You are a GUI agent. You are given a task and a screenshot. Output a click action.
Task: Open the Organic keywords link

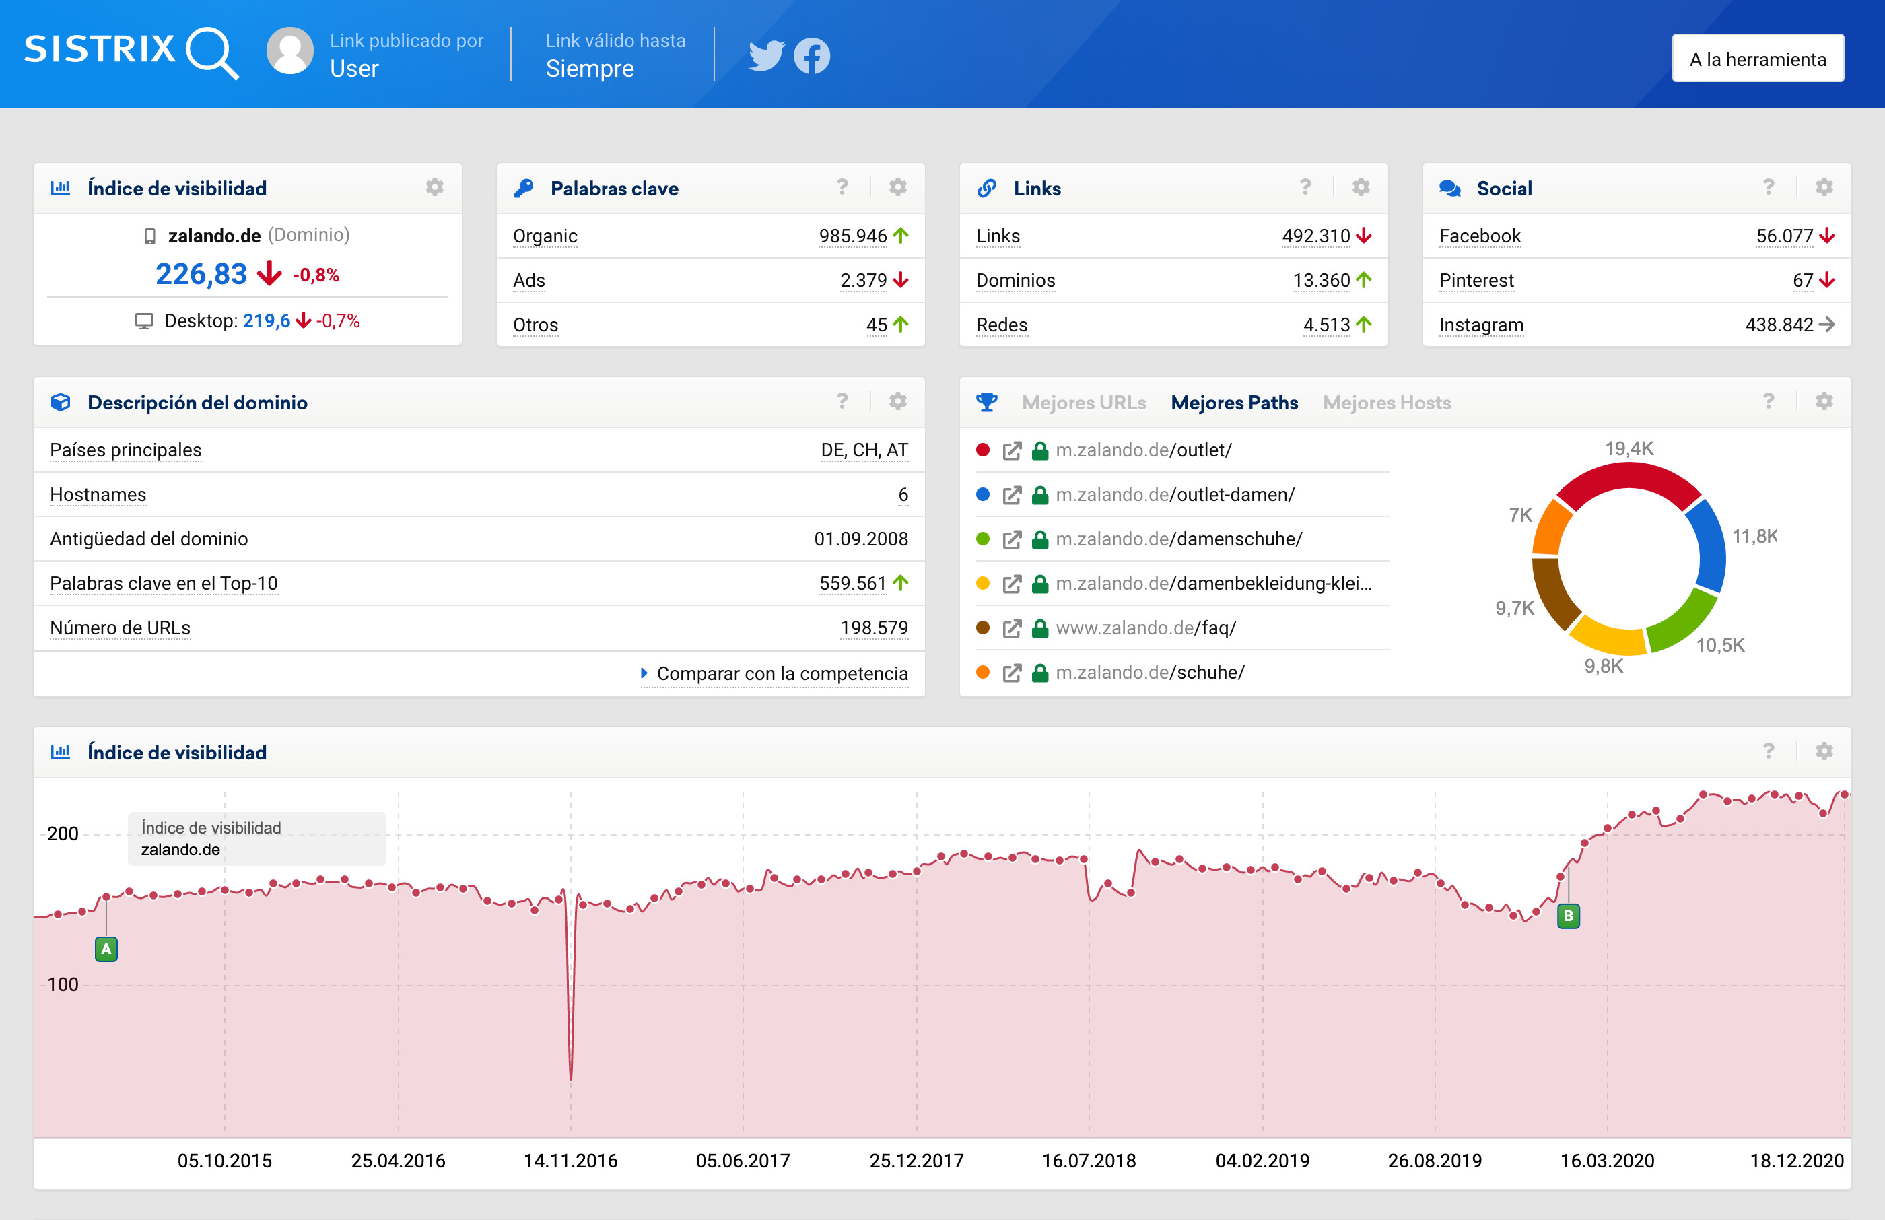(x=545, y=236)
